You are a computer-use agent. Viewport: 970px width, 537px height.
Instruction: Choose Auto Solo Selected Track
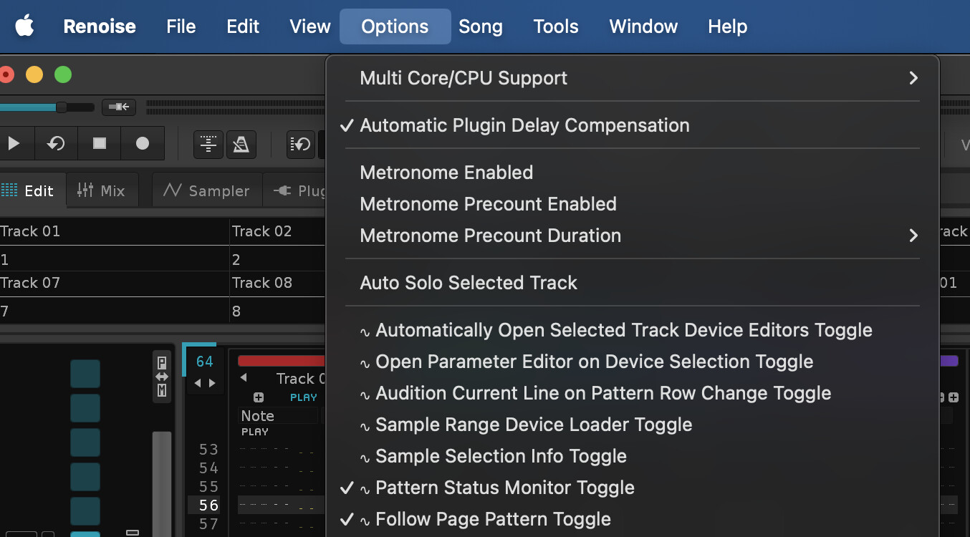(x=469, y=283)
